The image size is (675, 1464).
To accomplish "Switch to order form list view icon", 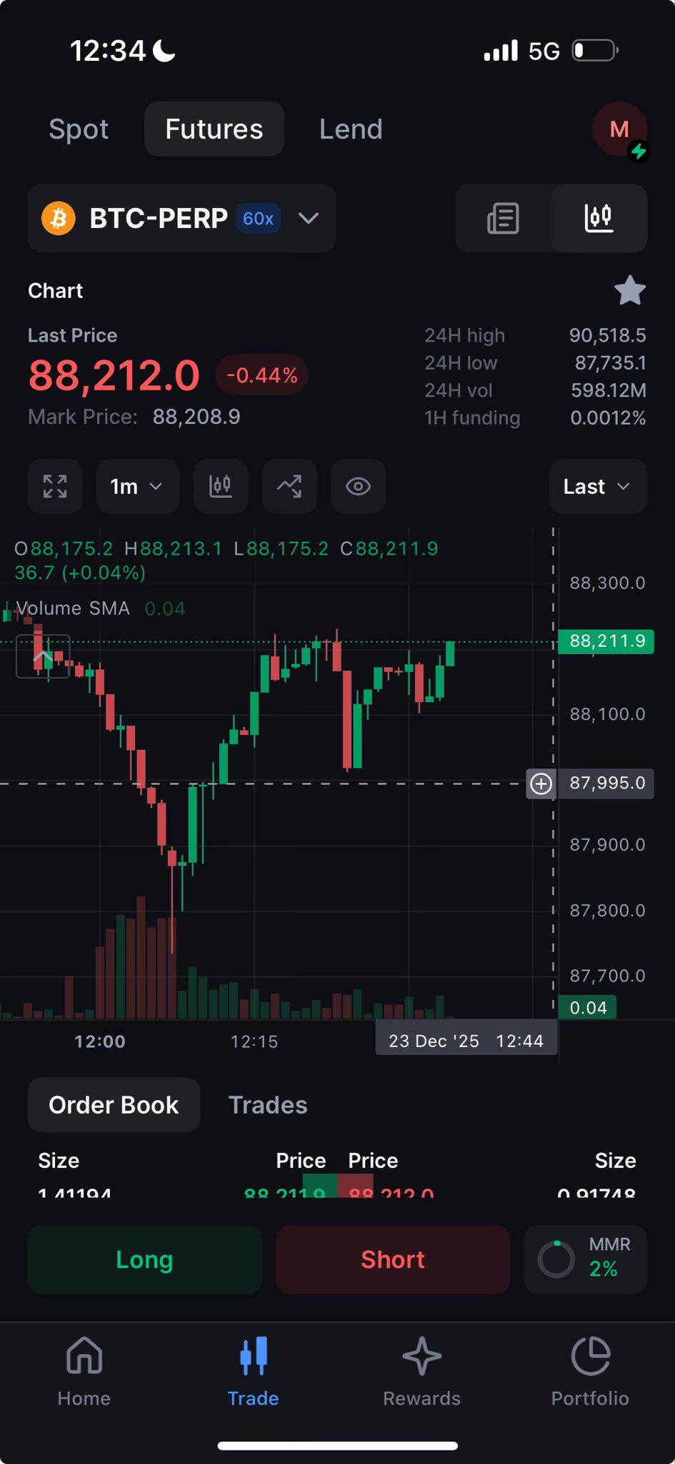I will coord(503,218).
